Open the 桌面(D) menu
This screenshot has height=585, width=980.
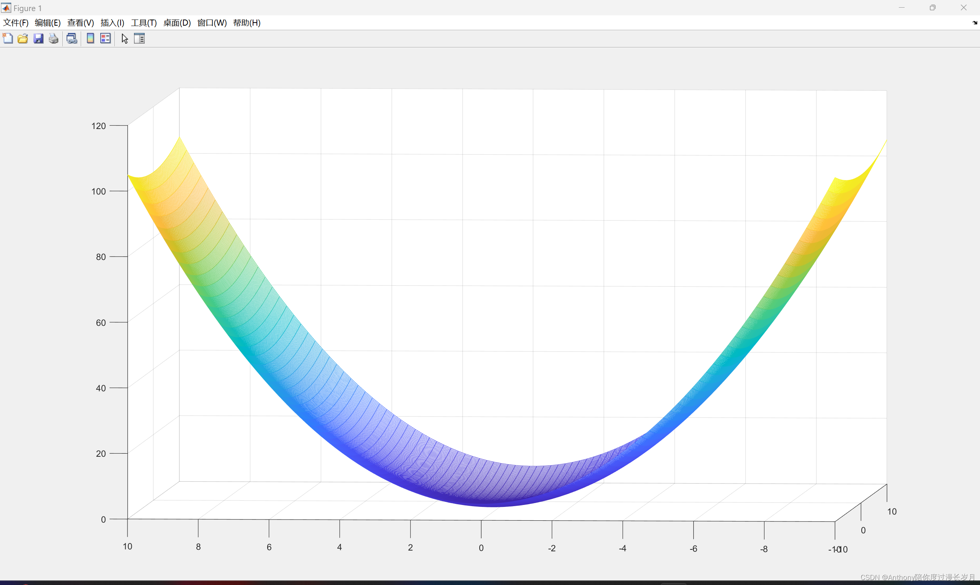click(177, 23)
